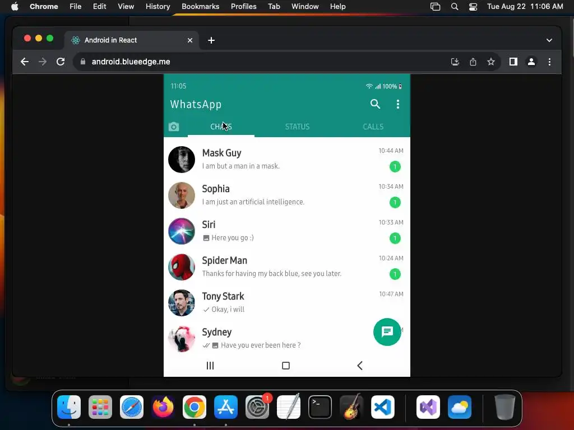Viewport: 574px width, 430px height.
Task: Open GarageBand from the Dock
Action: coord(351,407)
